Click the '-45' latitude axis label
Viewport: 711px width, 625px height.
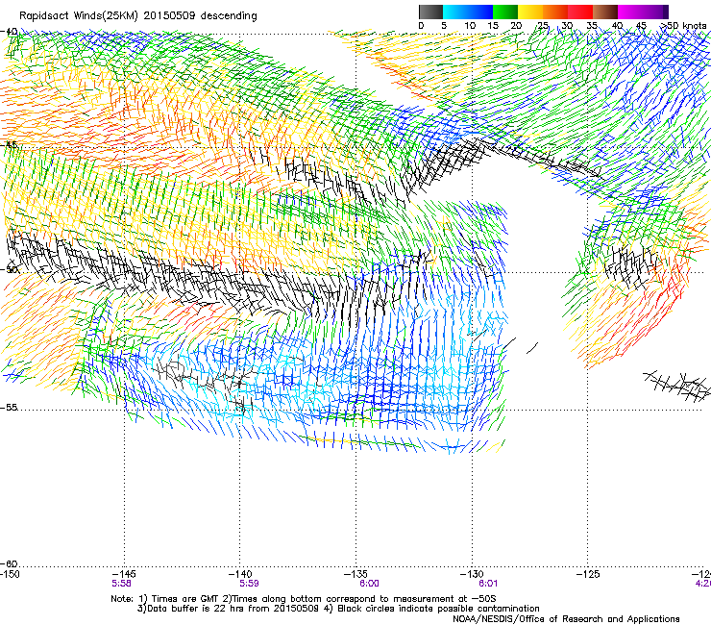[9, 145]
